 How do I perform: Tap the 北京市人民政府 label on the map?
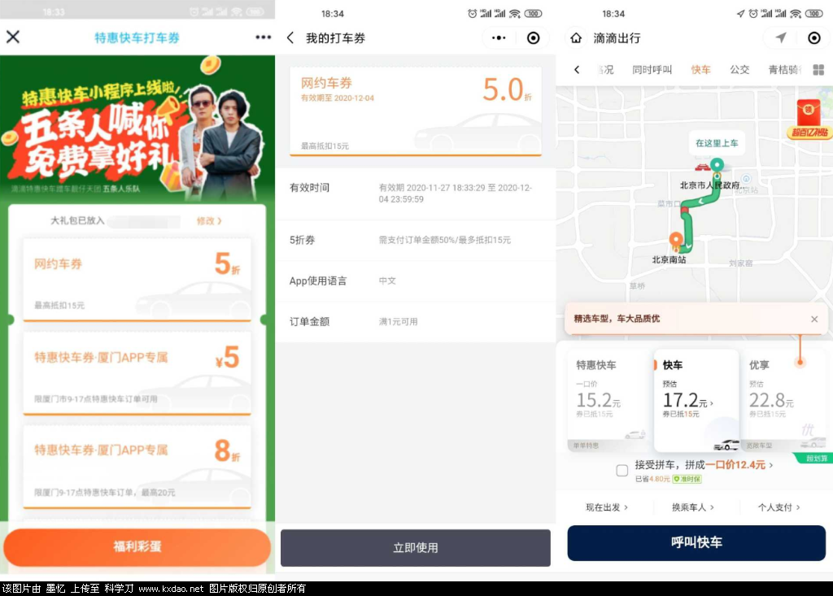click(711, 185)
